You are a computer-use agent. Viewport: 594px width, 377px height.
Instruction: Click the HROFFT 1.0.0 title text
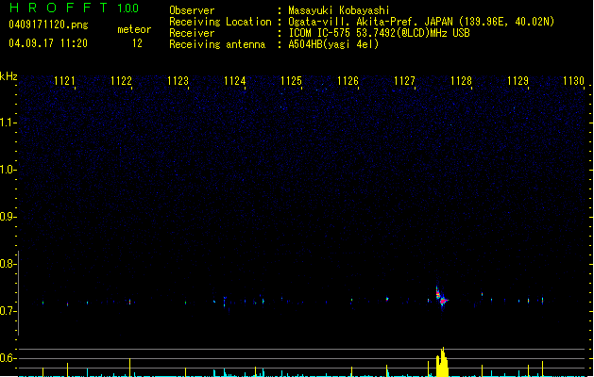click(74, 8)
